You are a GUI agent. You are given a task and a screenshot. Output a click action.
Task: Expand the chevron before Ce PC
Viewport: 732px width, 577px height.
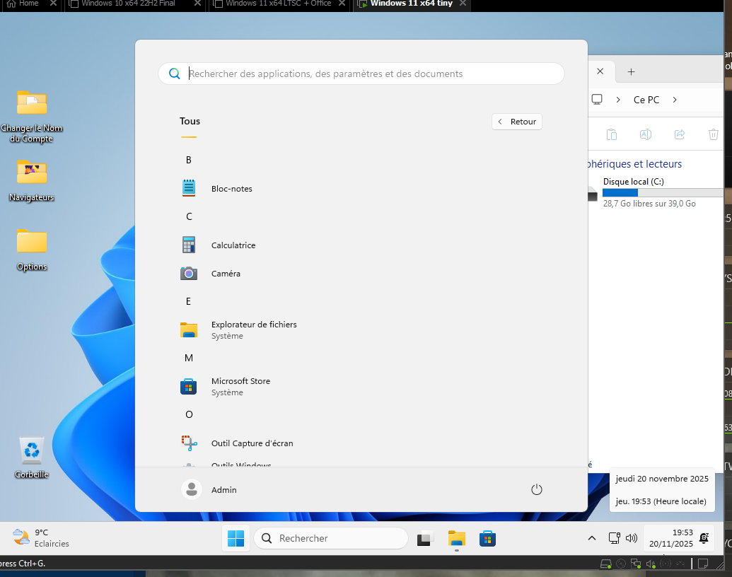click(618, 100)
